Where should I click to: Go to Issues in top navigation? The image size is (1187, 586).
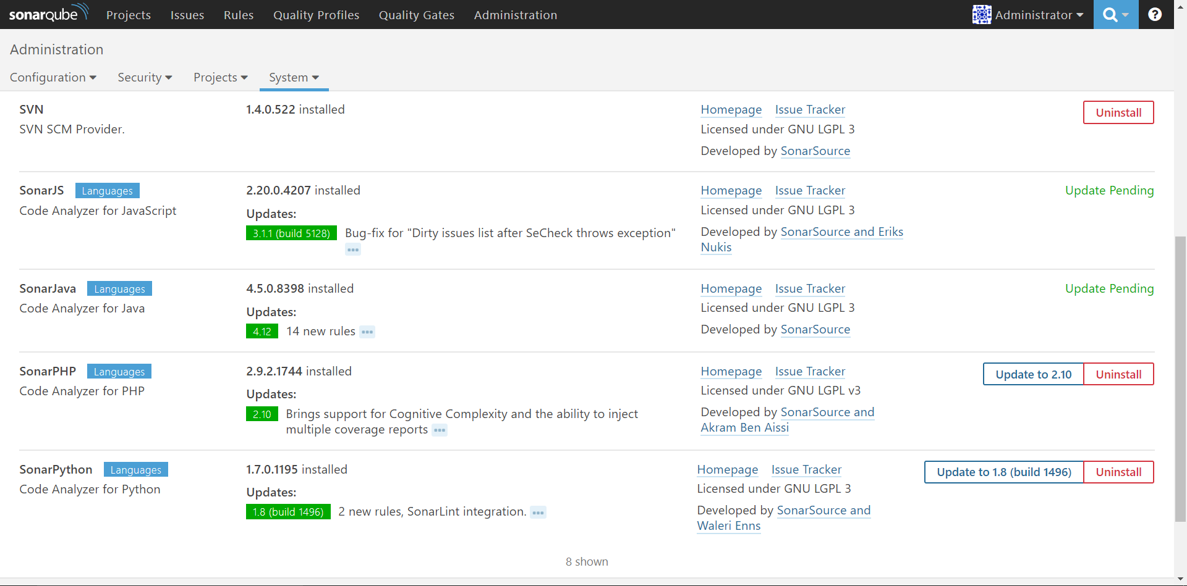coord(187,15)
